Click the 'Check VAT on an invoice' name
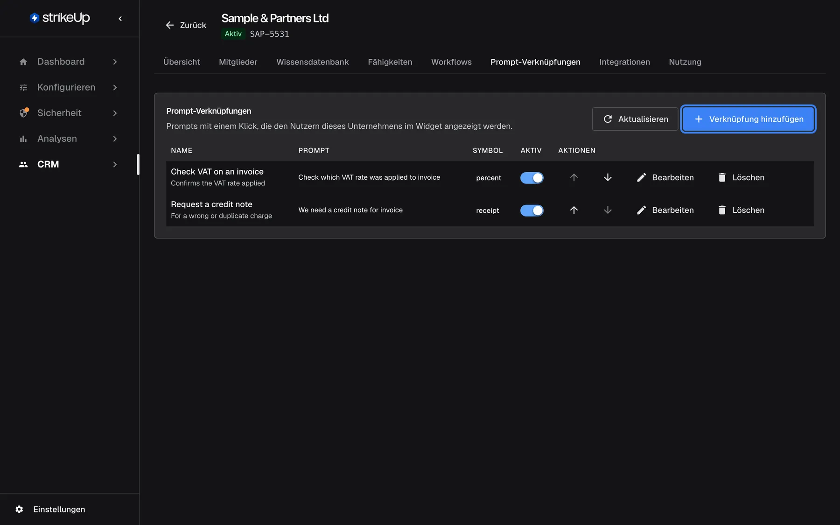 (217, 171)
